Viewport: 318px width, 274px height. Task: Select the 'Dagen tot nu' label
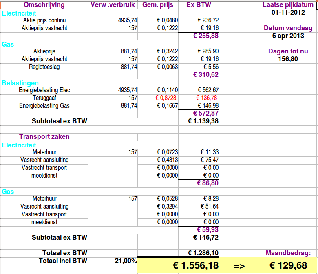coord(288,51)
